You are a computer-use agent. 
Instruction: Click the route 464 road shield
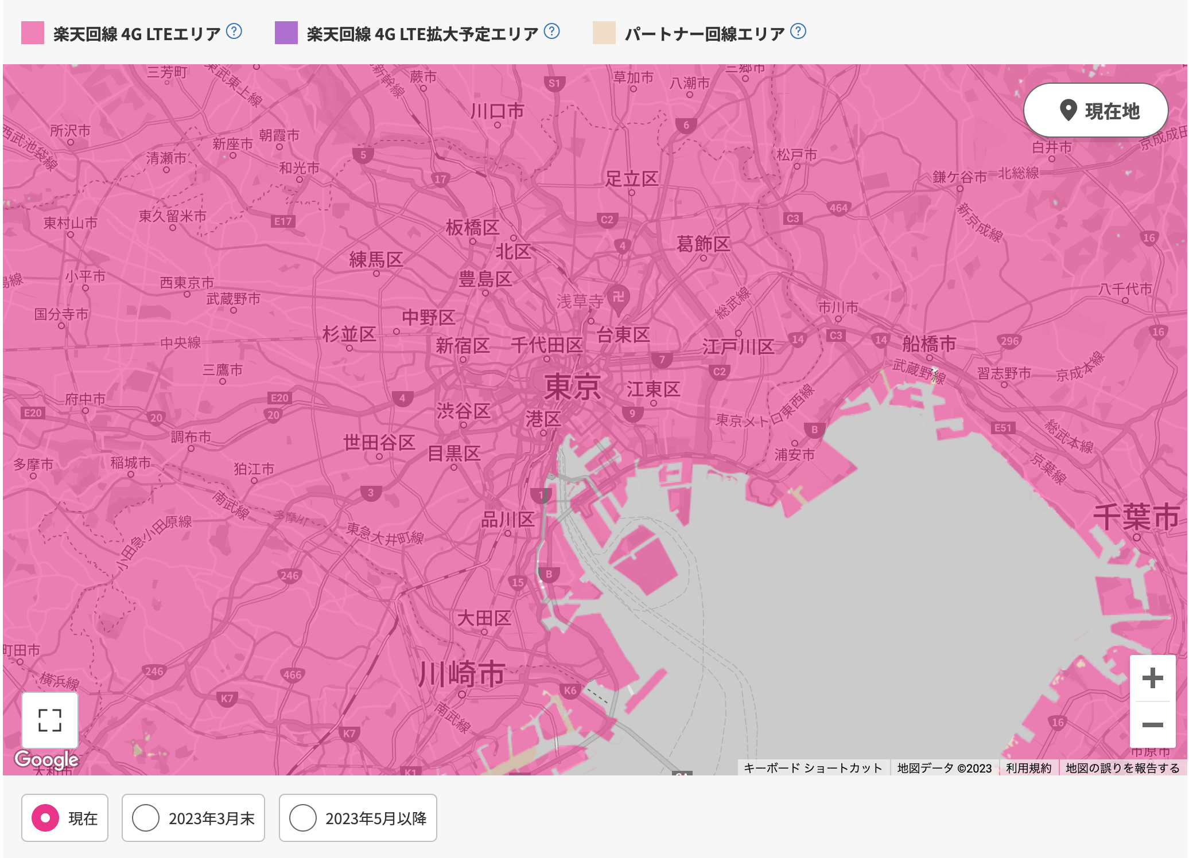click(x=838, y=208)
